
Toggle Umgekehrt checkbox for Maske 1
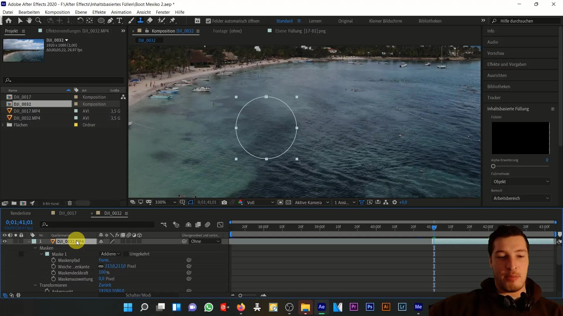tap(126, 254)
